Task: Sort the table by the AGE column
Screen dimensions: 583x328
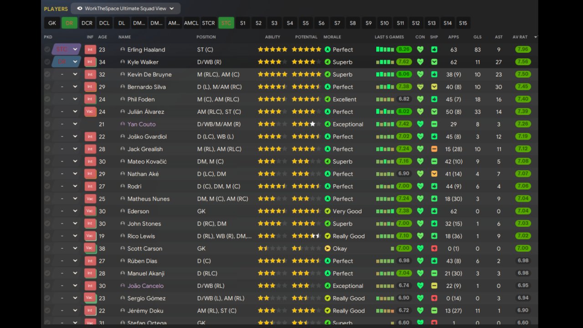Action: coord(102,37)
